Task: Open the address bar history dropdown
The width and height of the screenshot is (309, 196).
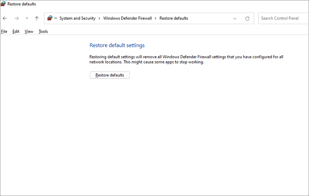Action: (235, 19)
